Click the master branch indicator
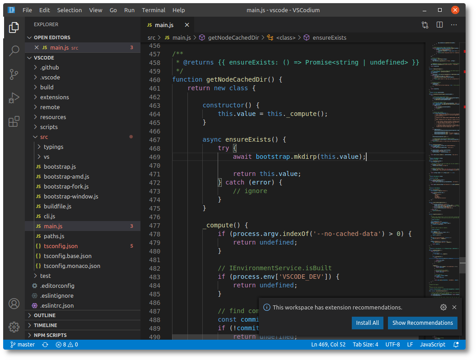Image resolution: width=476 pixels, height=360 pixels. click(x=23, y=345)
